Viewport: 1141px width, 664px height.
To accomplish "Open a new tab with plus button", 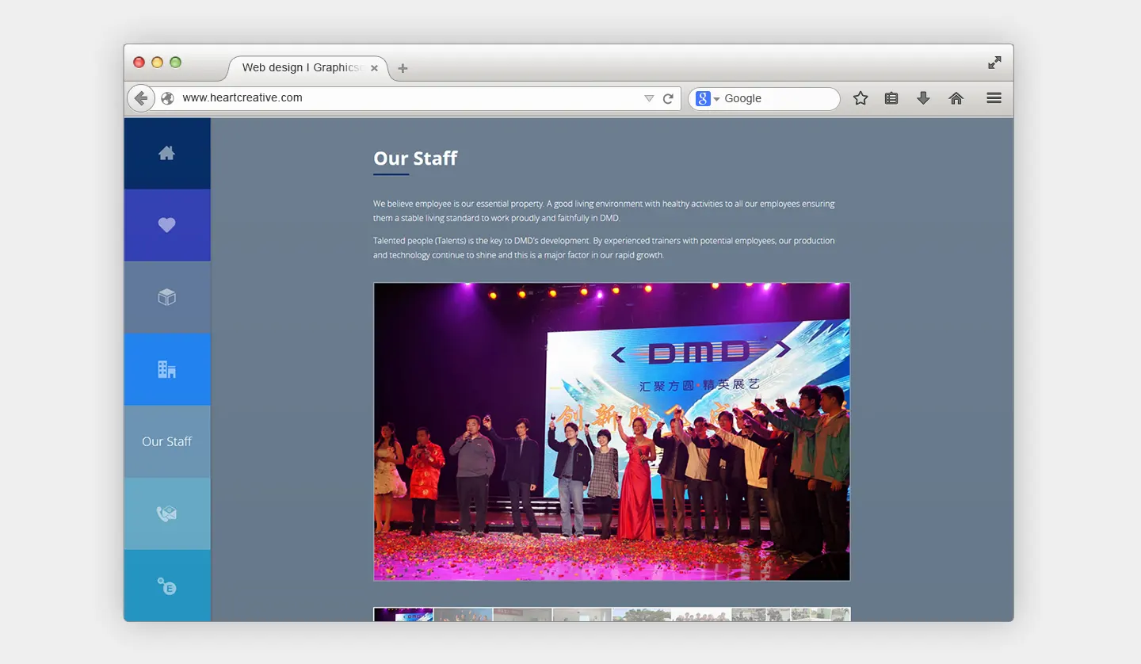I will coord(403,68).
